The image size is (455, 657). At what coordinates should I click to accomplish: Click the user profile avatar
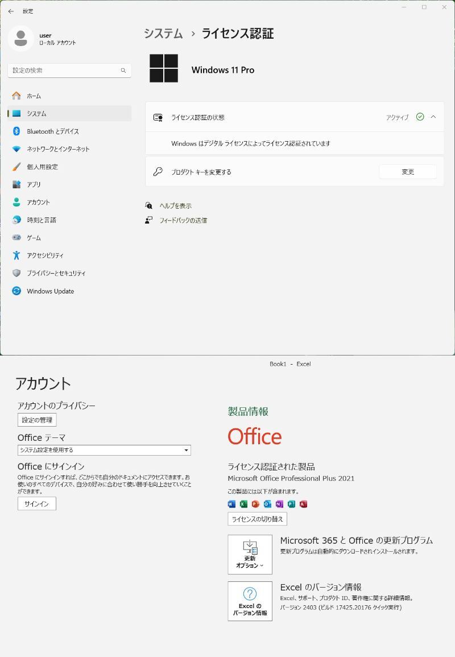pos(20,39)
